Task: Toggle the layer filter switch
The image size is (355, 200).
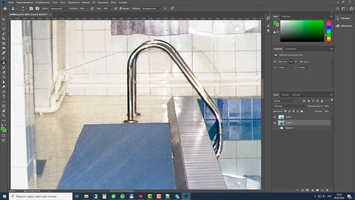Action: pos(332,100)
